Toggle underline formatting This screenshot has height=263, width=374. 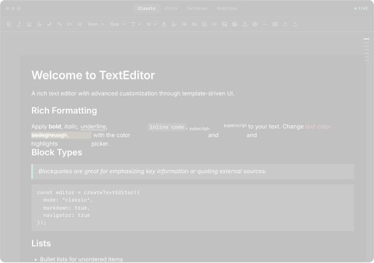tap(29, 25)
